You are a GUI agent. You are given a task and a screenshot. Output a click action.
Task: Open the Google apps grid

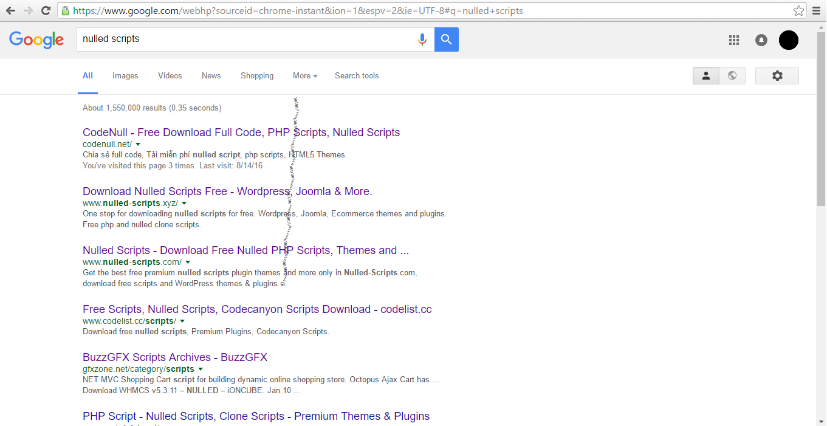tap(734, 40)
